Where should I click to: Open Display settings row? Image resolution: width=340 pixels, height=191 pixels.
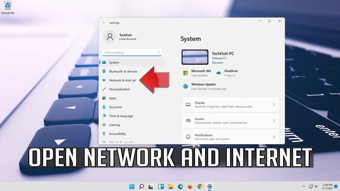pyautogui.click(x=231, y=105)
